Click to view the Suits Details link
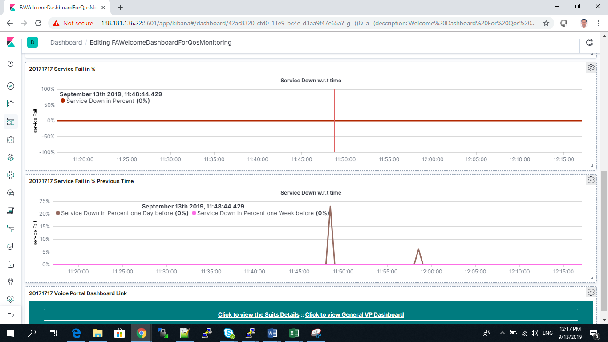Viewport: 608px width, 342px height. (258, 314)
